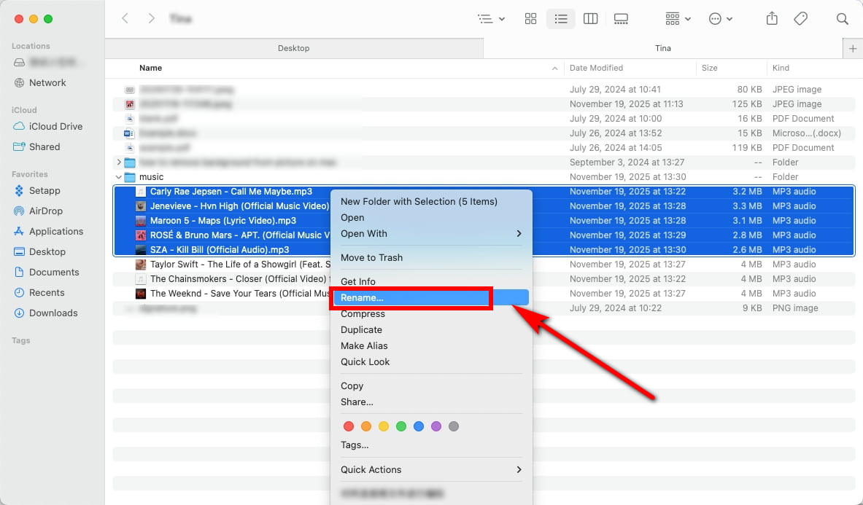Image resolution: width=863 pixels, height=505 pixels.
Task: Open the Group By dropdown
Action: tap(678, 19)
